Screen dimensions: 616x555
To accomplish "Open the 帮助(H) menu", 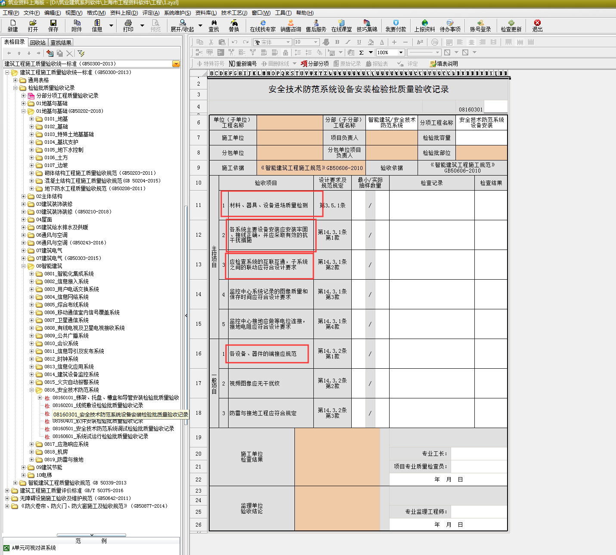I will [305, 13].
